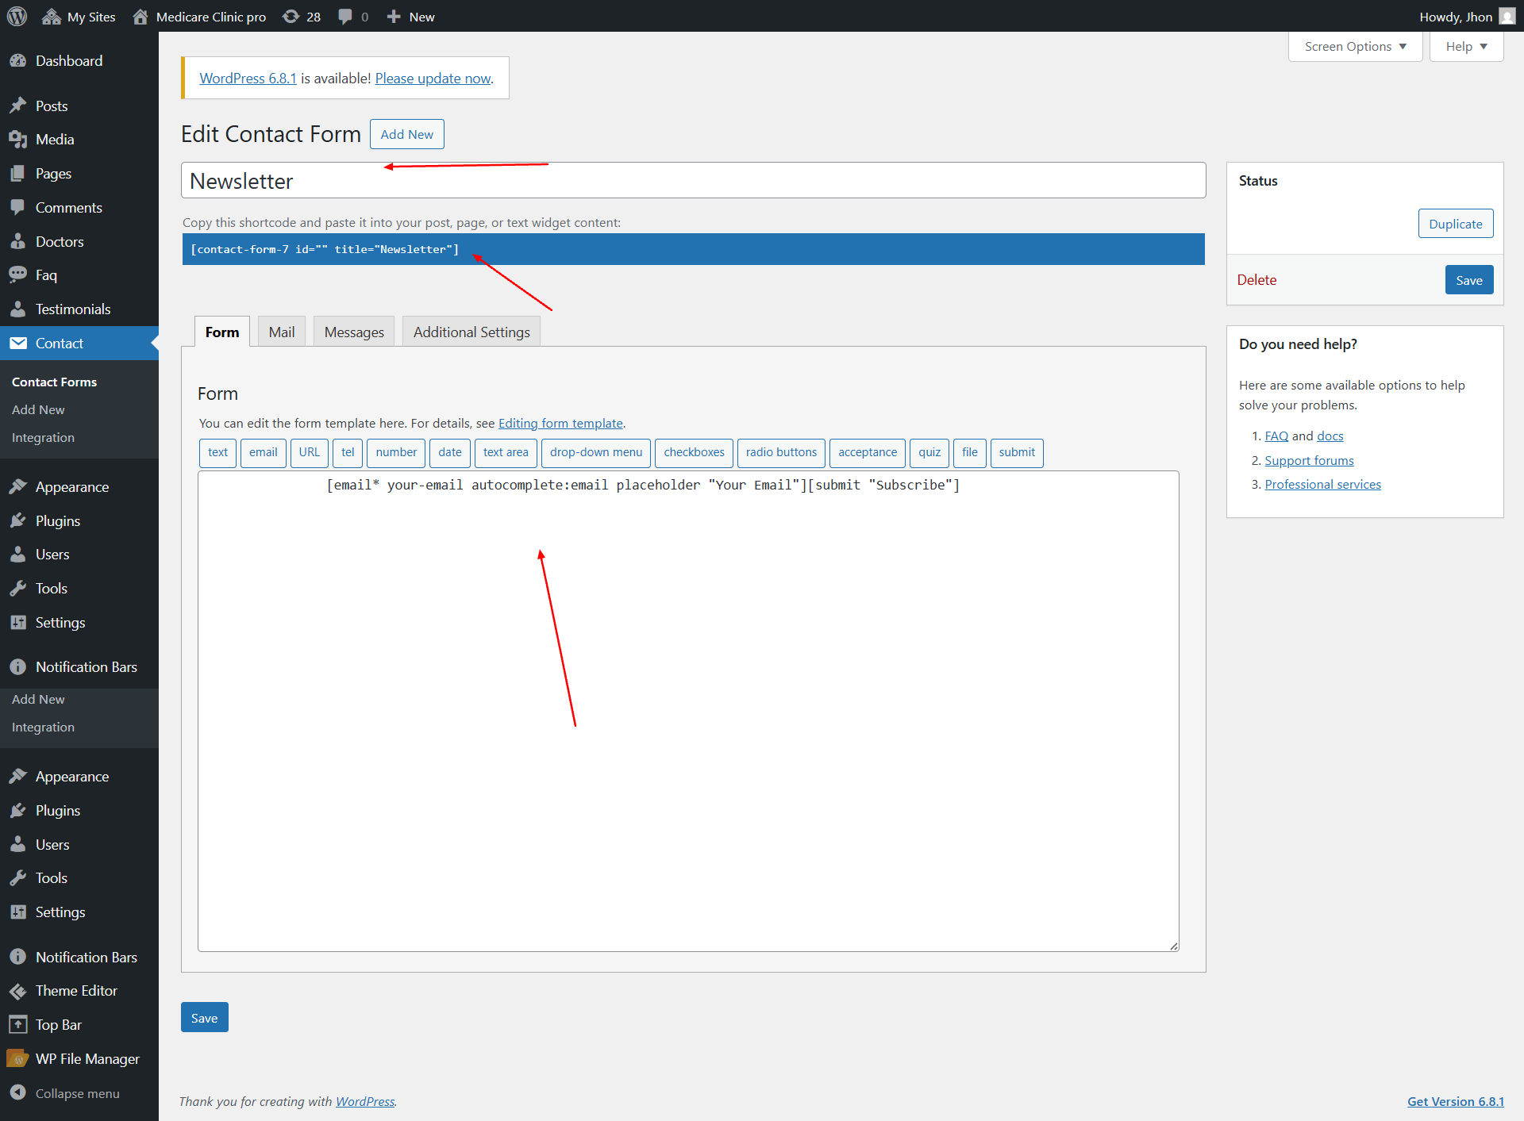Insert a submit tag
The image size is (1524, 1121).
coord(1017,453)
